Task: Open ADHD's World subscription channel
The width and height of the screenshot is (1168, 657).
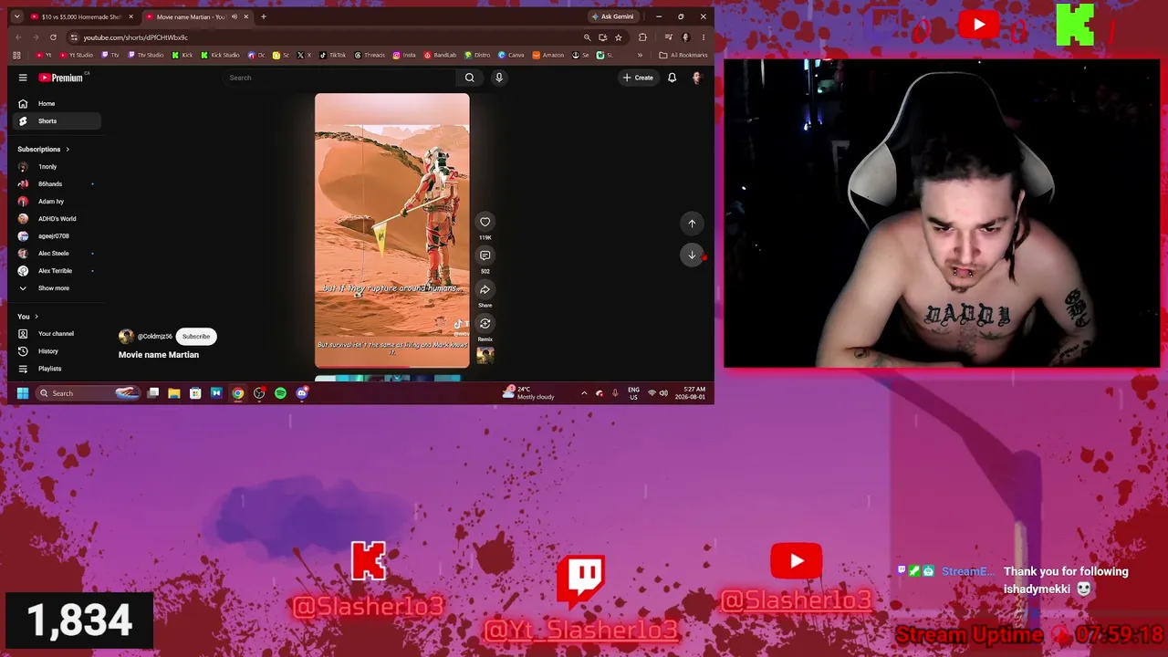Action: [x=57, y=219]
